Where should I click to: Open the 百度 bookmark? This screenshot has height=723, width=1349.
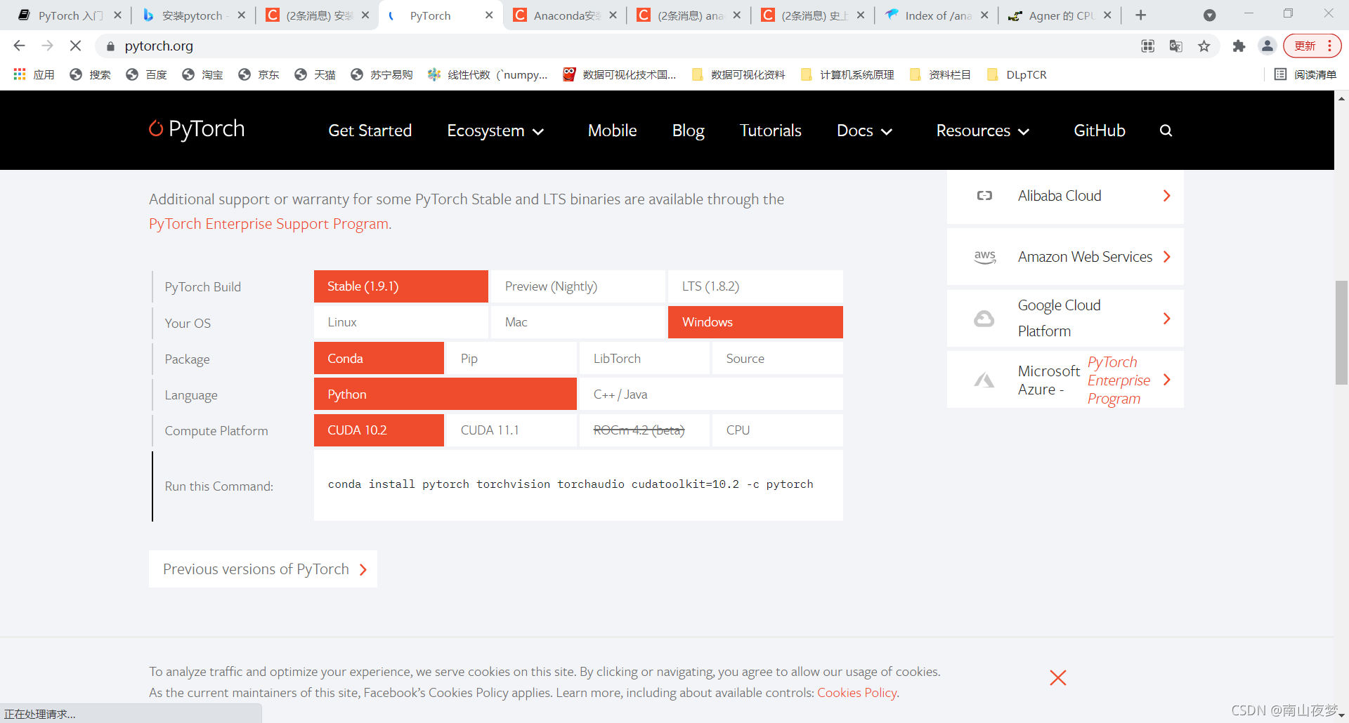(x=146, y=74)
